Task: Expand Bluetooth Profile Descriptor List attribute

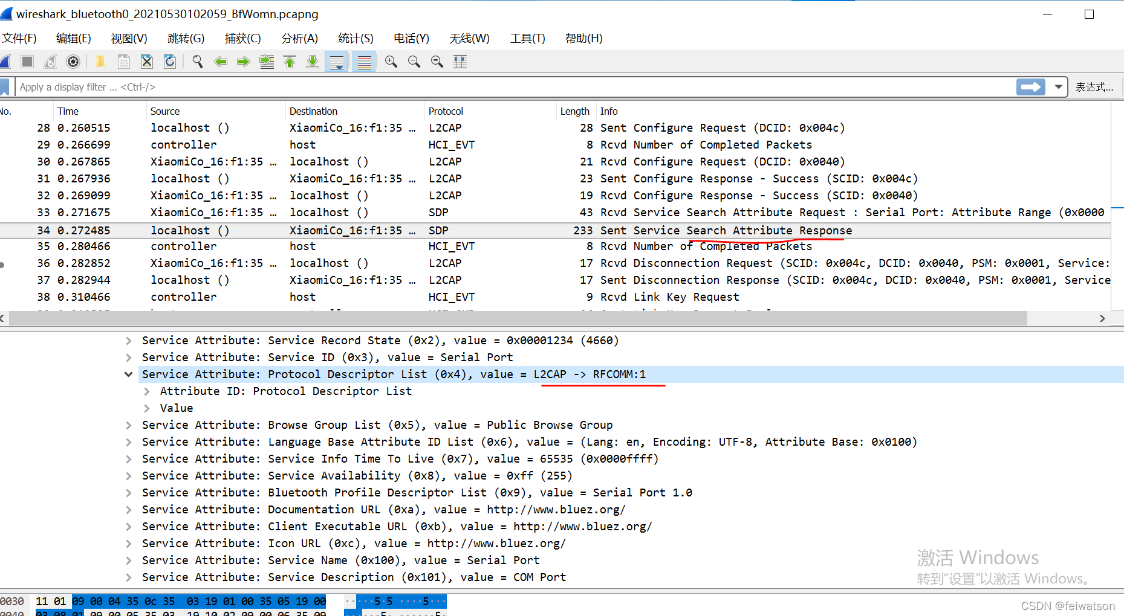Action: point(129,493)
